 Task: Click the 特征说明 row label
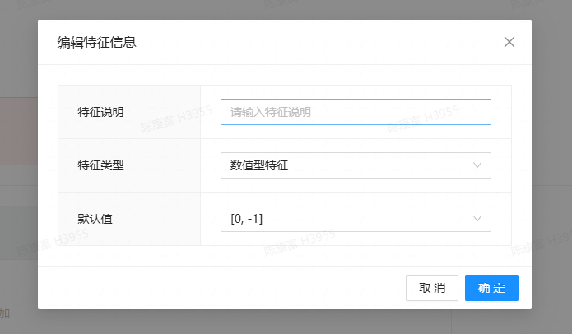click(100, 112)
